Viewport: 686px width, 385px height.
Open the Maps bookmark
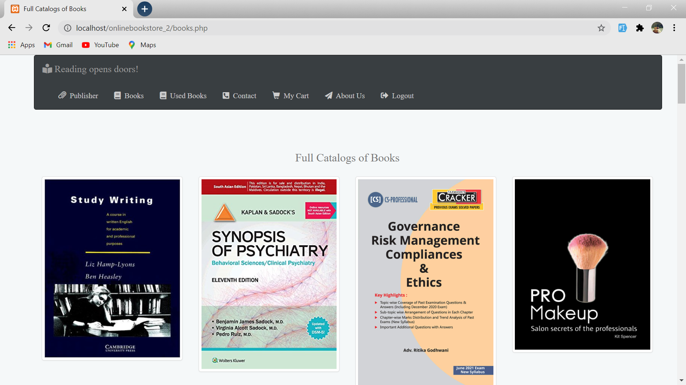pos(142,45)
